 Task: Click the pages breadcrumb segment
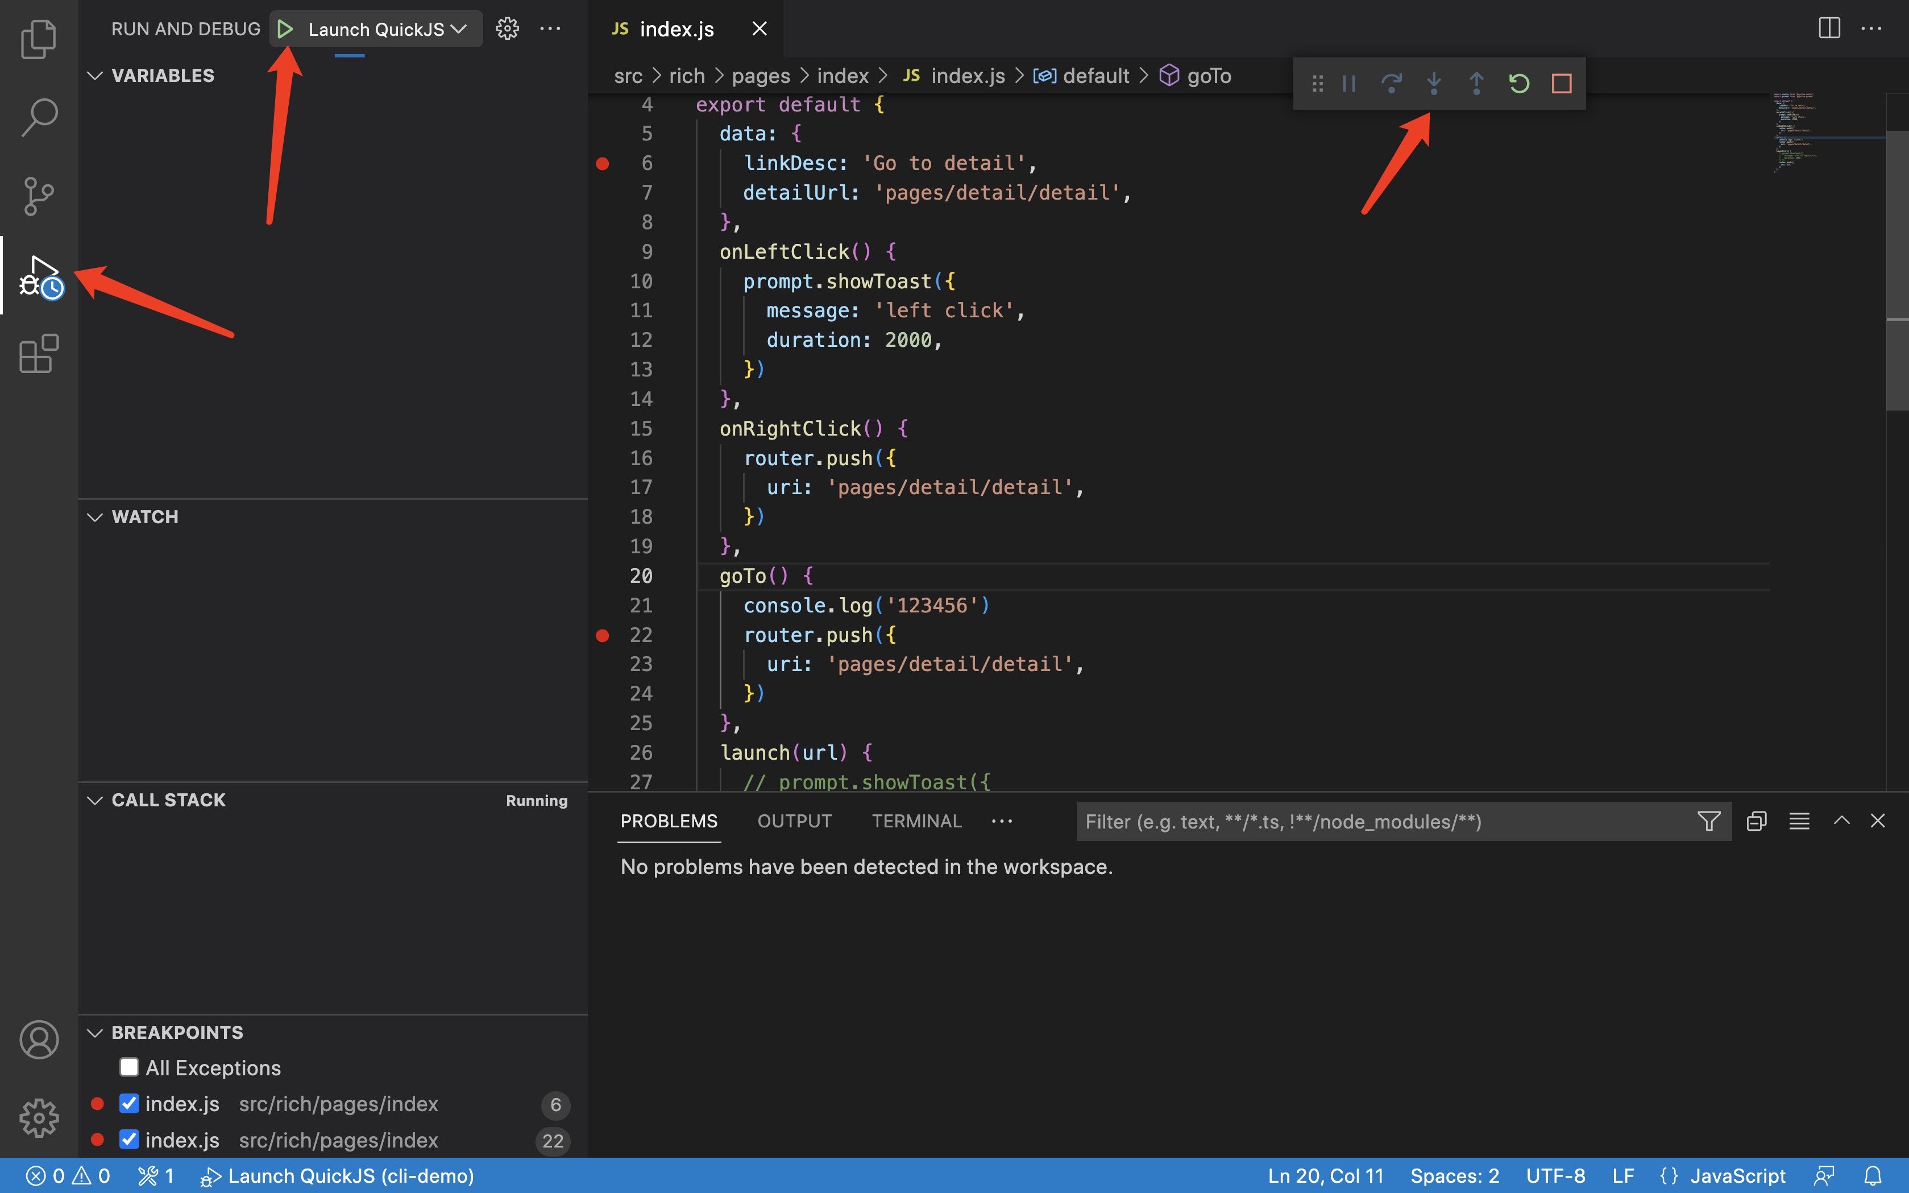point(761,76)
